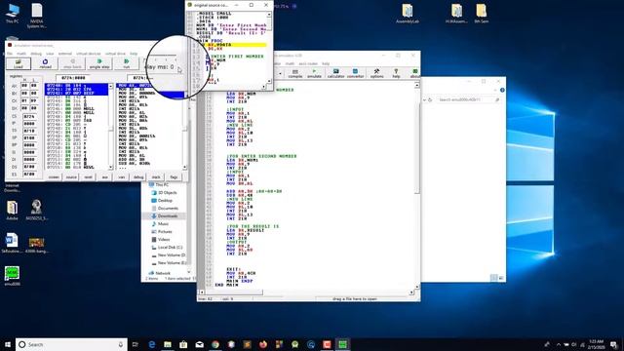Open Firefox from taskbar
The image size is (624, 351).
coord(263,344)
